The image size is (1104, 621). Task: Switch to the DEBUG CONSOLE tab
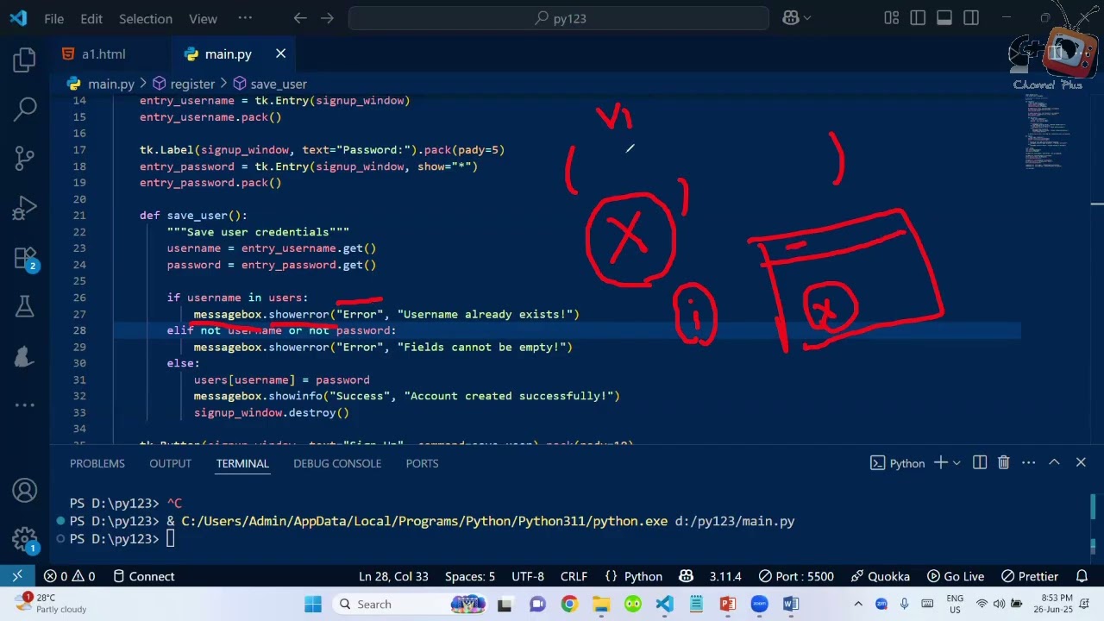[x=337, y=463]
